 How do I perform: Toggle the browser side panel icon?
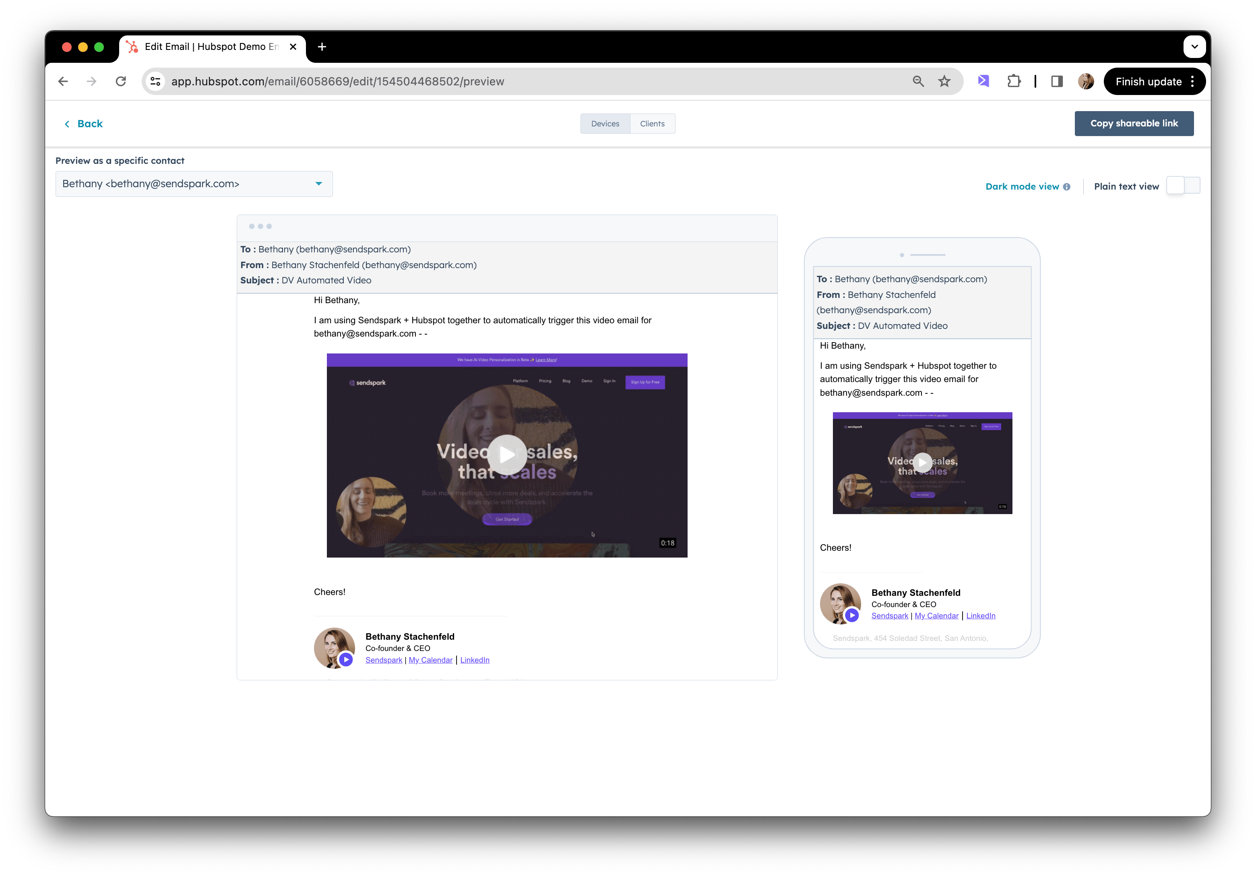1057,82
